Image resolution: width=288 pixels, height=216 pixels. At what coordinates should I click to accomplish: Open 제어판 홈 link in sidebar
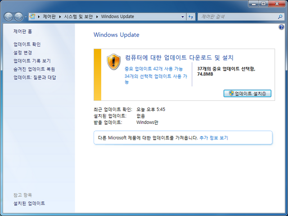point(23,31)
